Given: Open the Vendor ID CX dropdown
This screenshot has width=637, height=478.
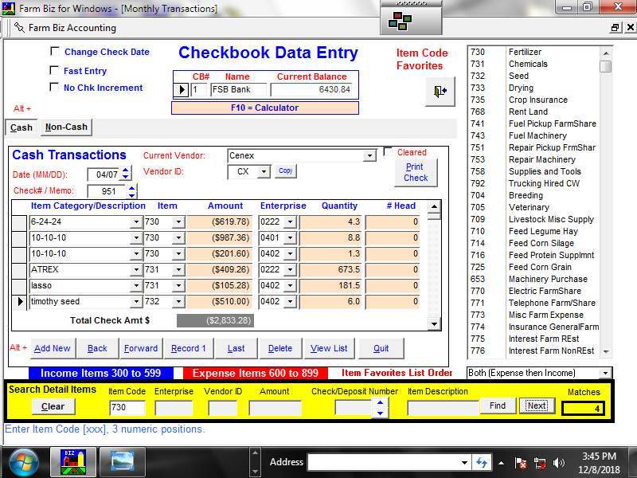Looking at the screenshot, I should (264, 171).
